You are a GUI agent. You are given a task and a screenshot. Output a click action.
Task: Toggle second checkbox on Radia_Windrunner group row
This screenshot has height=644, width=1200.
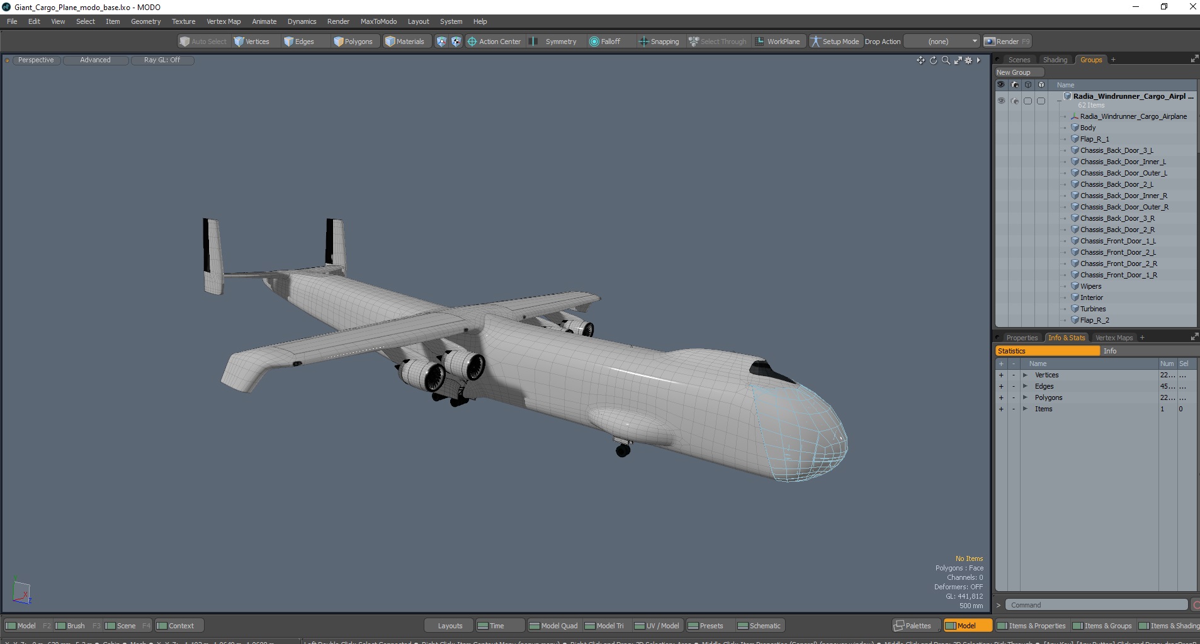click(1041, 101)
